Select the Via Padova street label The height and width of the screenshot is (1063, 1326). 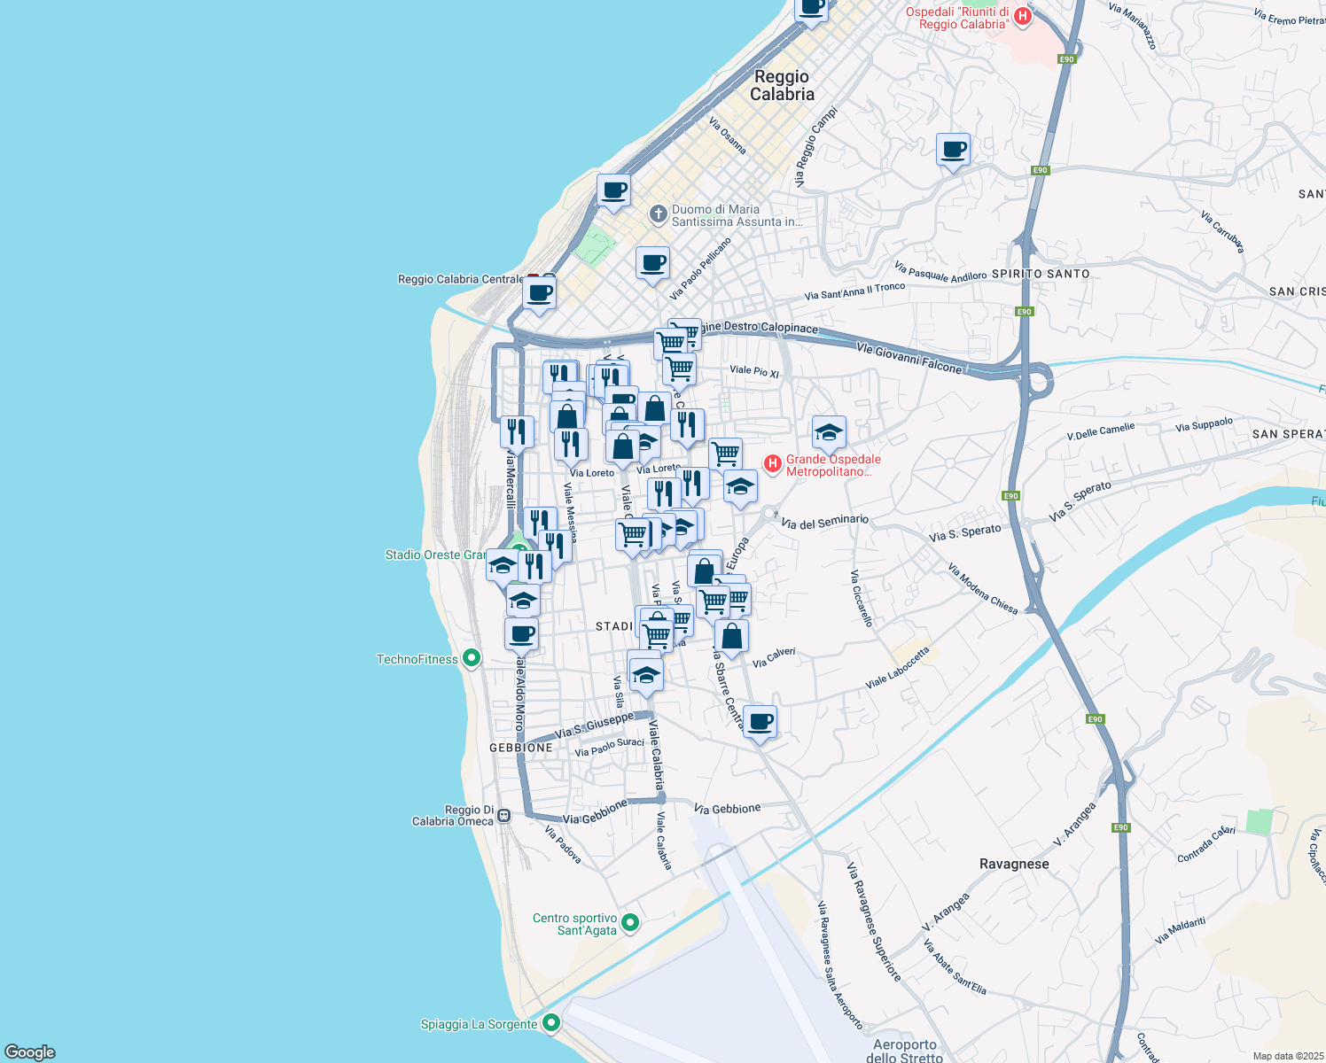(563, 845)
